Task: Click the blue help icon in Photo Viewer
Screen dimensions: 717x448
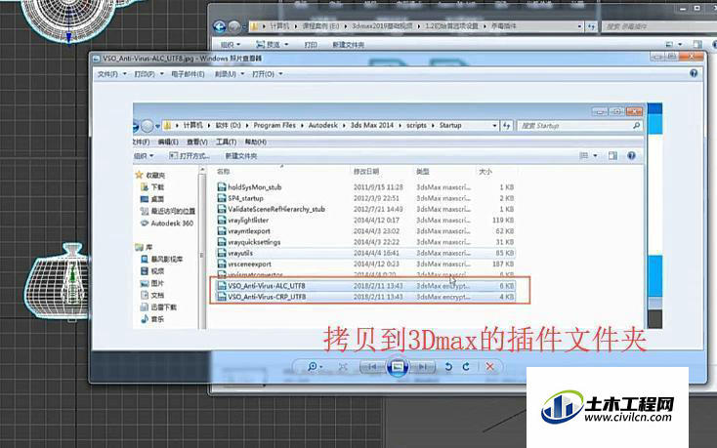Action: 694,73
